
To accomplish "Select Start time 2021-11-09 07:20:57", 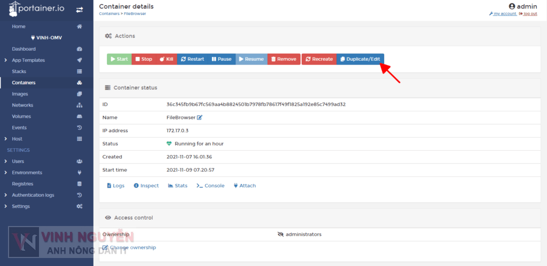I will coord(191,170).
